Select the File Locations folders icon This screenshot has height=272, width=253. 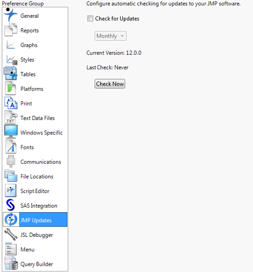[x=11, y=176]
